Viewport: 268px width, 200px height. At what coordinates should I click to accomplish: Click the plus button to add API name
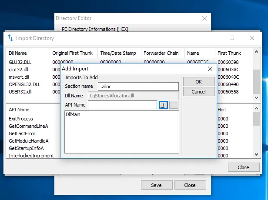pyautogui.click(x=163, y=105)
